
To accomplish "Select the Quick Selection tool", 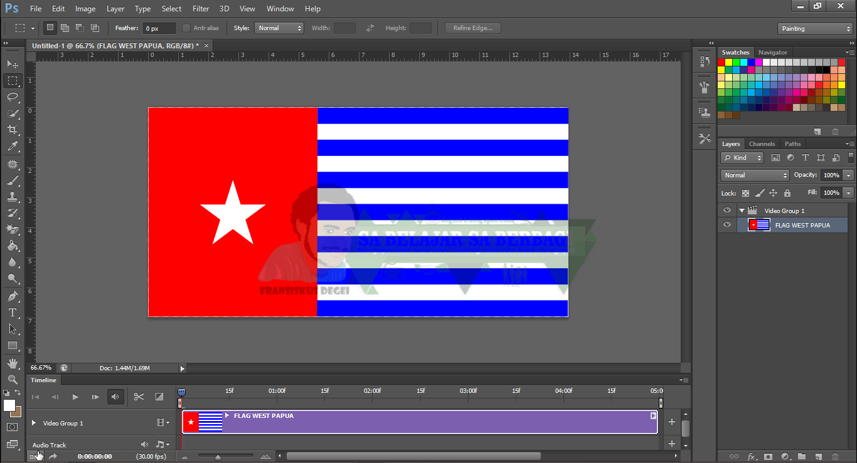I will tap(13, 113).
